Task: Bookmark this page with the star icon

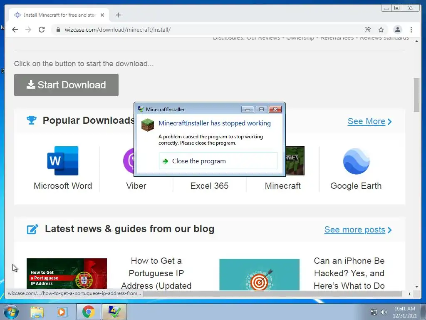Action: [381, 30]
